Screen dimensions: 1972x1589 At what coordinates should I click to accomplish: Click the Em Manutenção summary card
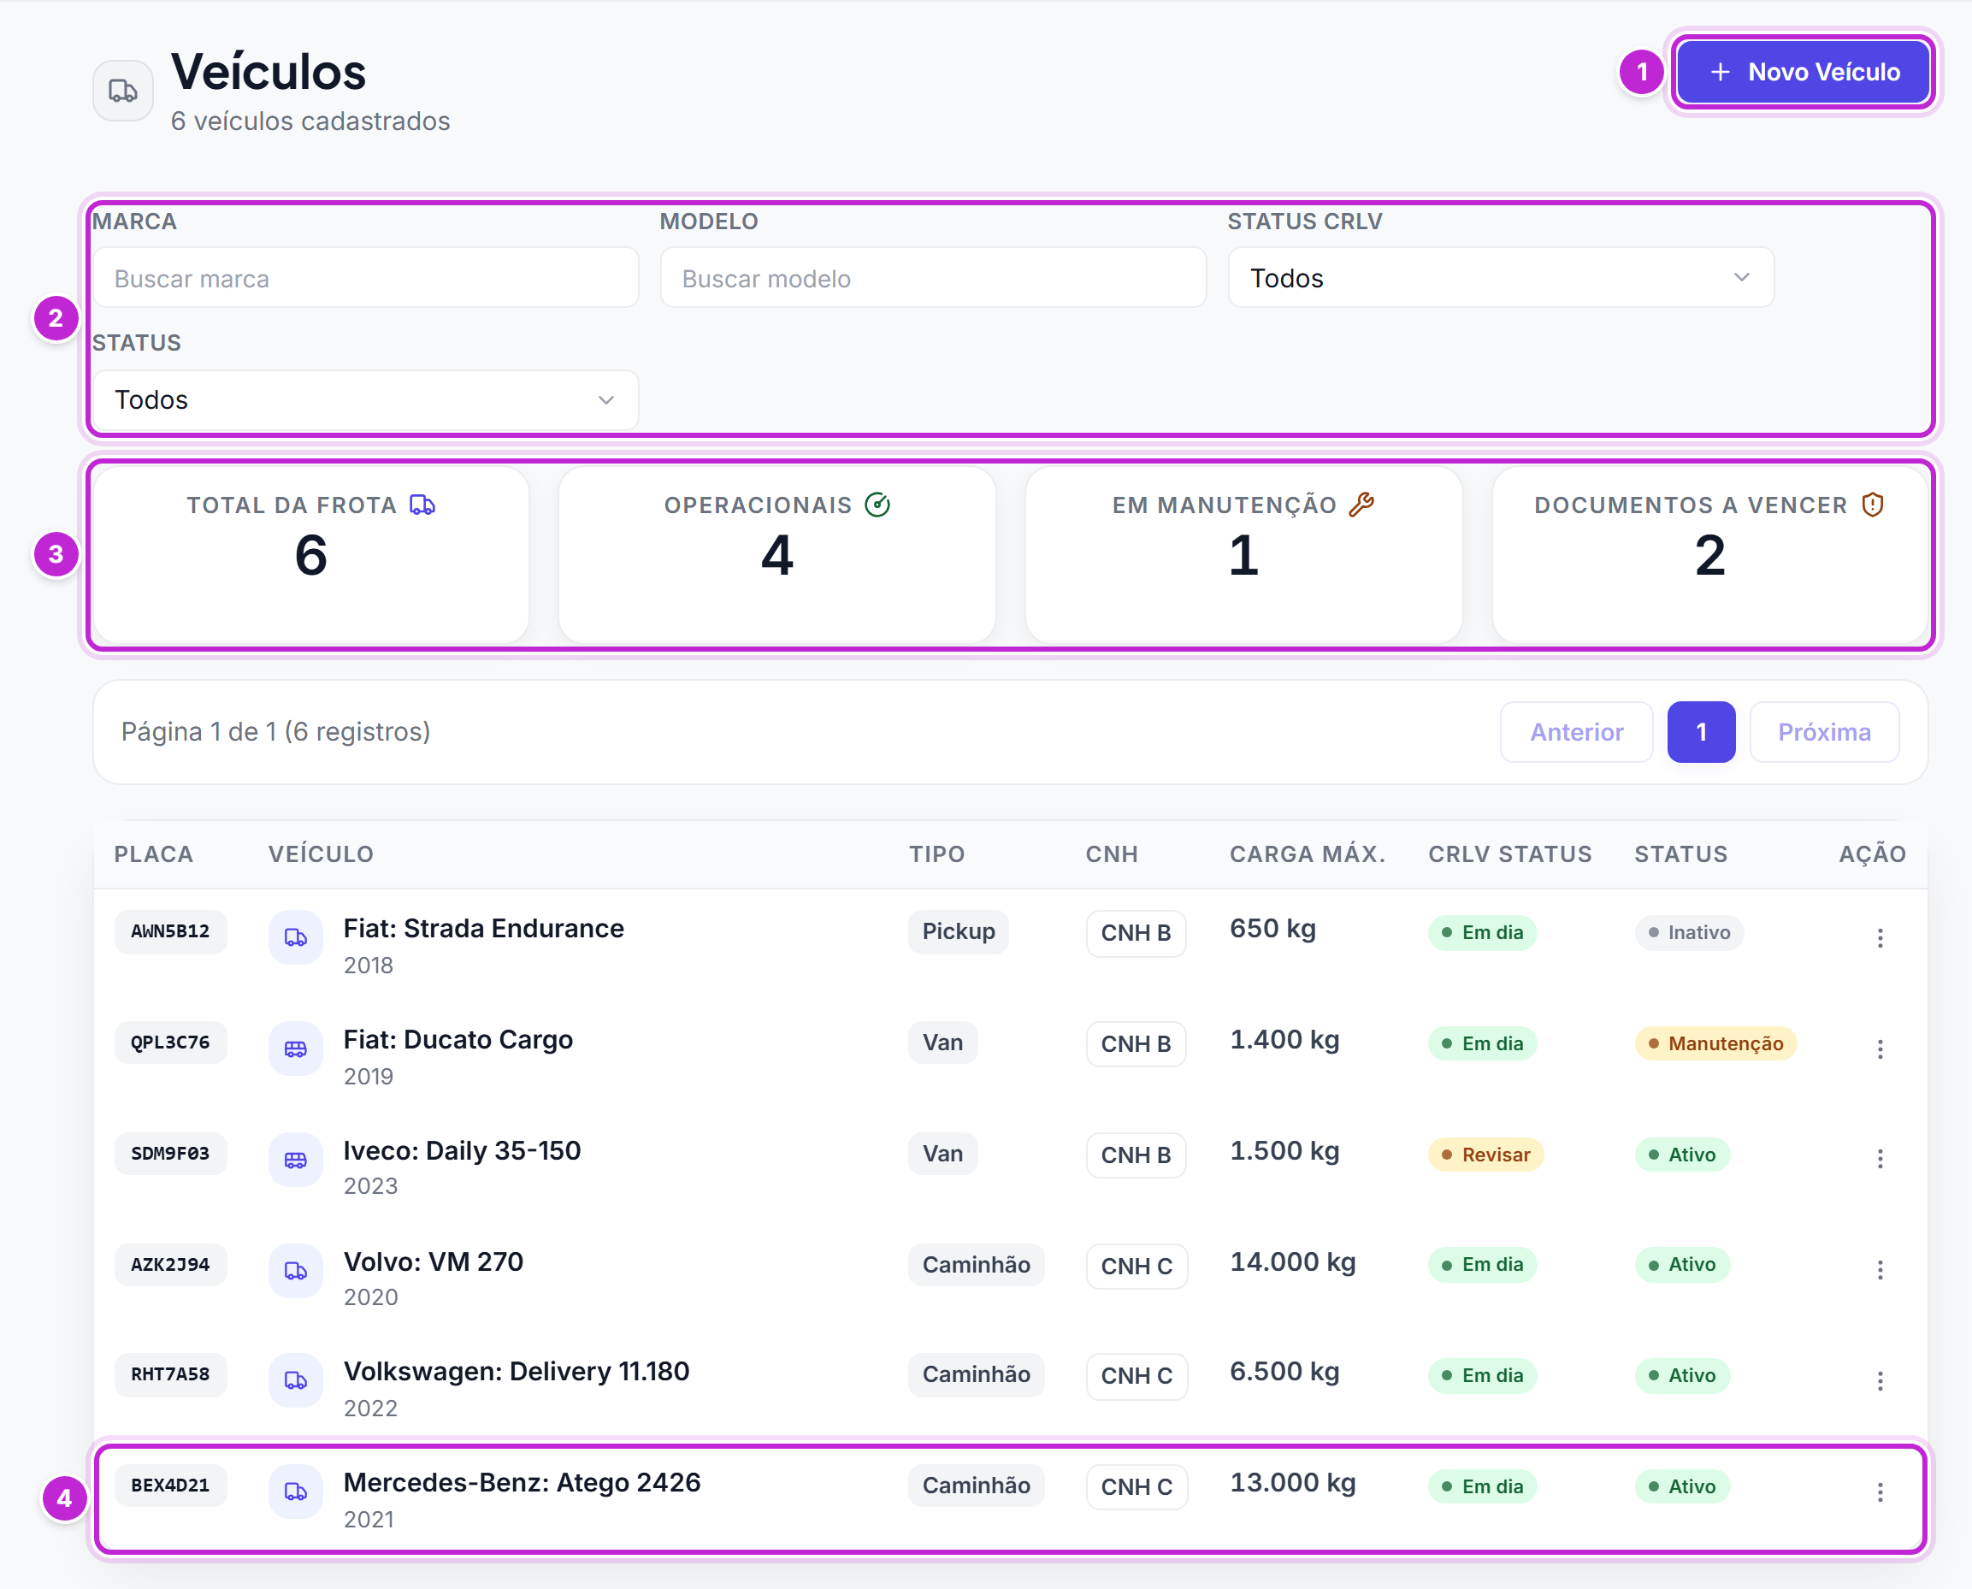pyautogui.click(x=1243, y=556)
